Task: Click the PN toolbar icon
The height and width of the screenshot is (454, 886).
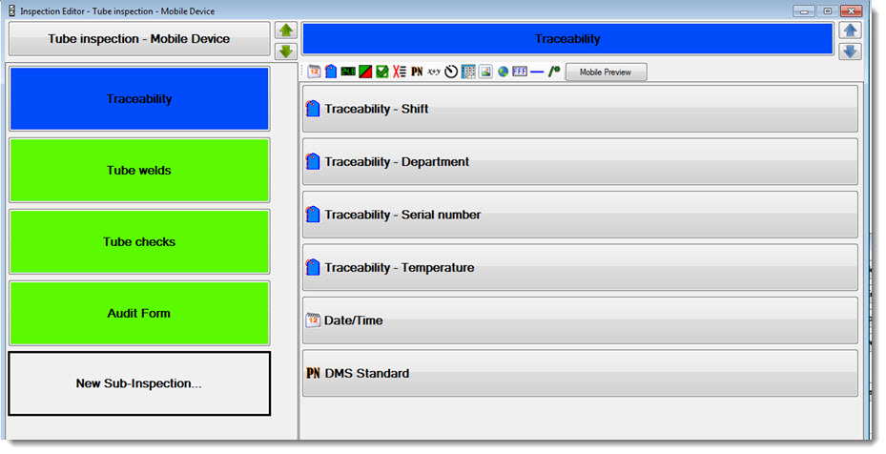Action: tap(417, 72)
